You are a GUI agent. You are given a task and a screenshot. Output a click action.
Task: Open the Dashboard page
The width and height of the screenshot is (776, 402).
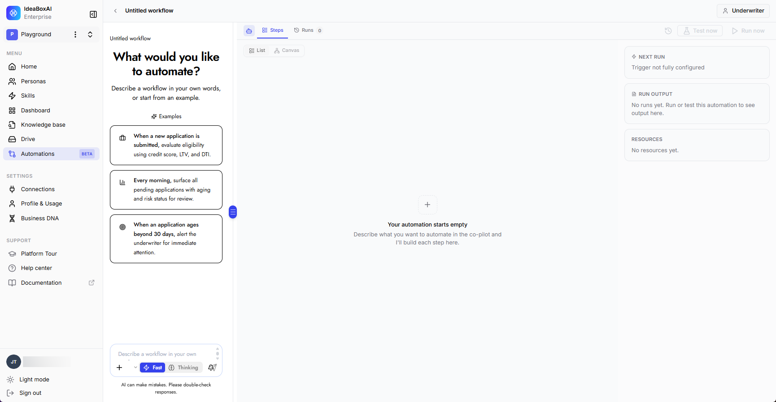[x=51, y=111]
